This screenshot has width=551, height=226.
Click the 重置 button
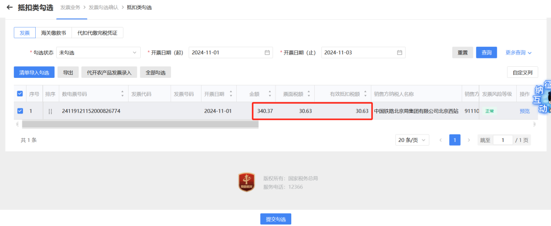click(462, 52)
